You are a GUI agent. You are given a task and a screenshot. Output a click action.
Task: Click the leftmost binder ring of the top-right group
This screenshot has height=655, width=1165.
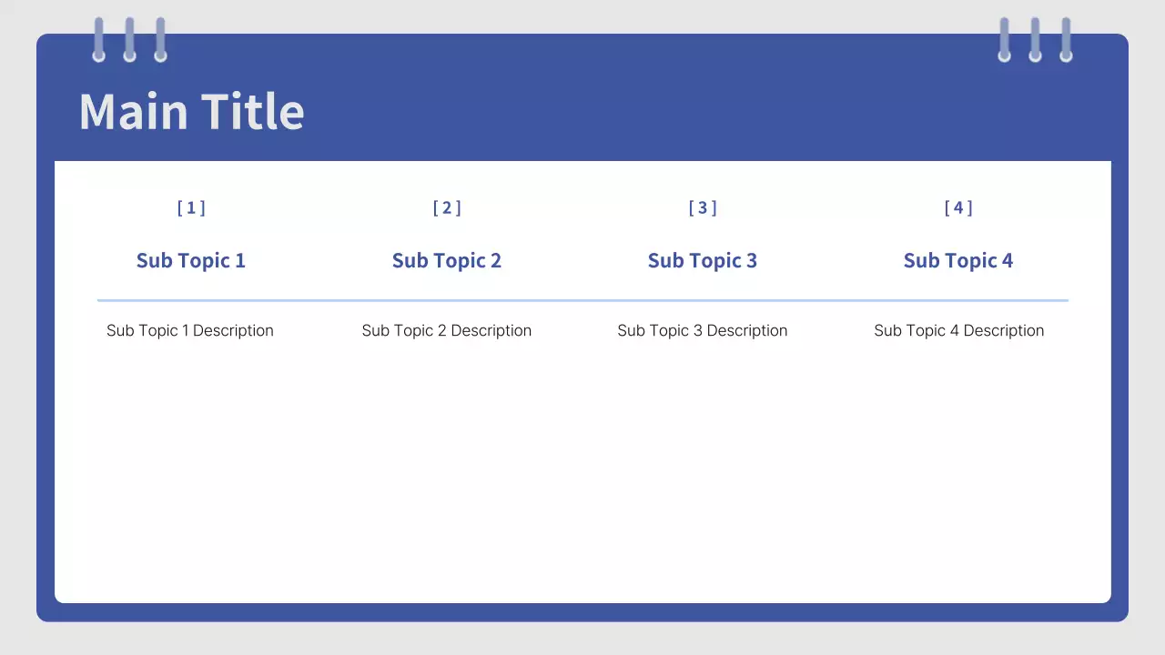[x=1004, y=40]
